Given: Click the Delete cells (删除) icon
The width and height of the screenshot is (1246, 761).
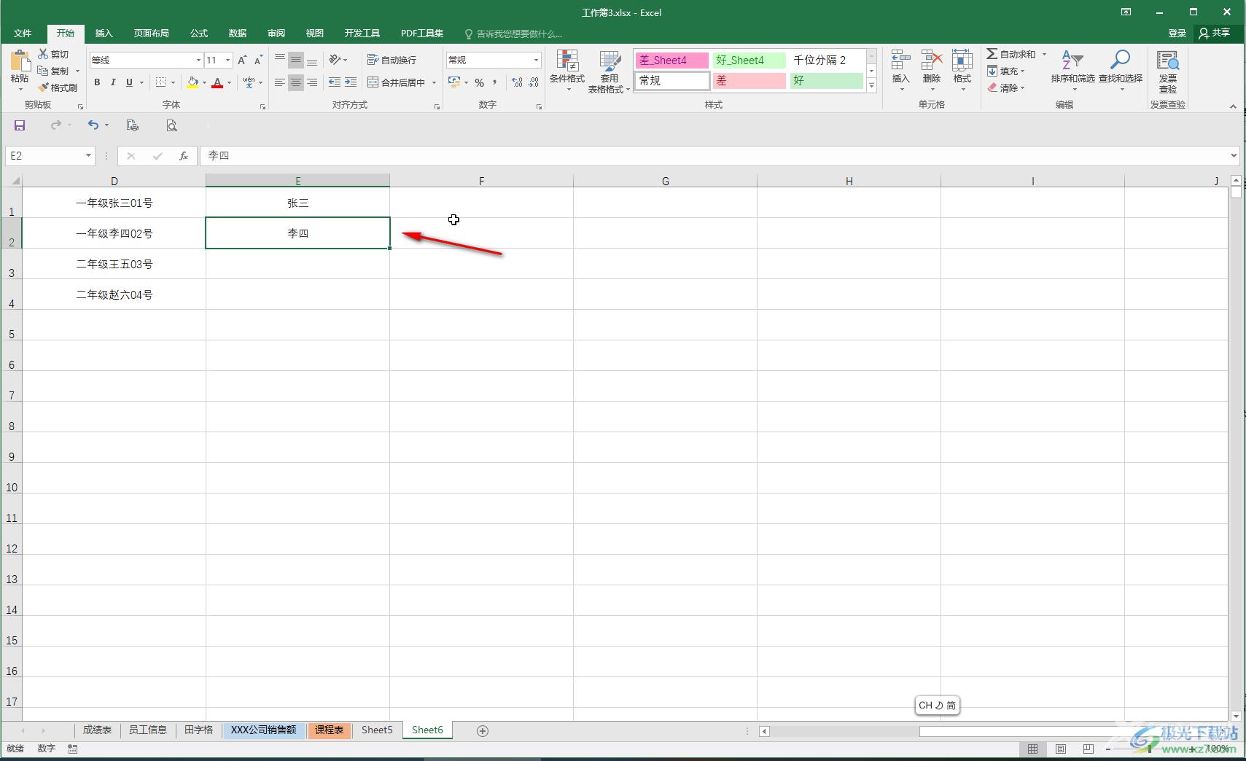Looking at the screenshot, I should coord(932,61).
